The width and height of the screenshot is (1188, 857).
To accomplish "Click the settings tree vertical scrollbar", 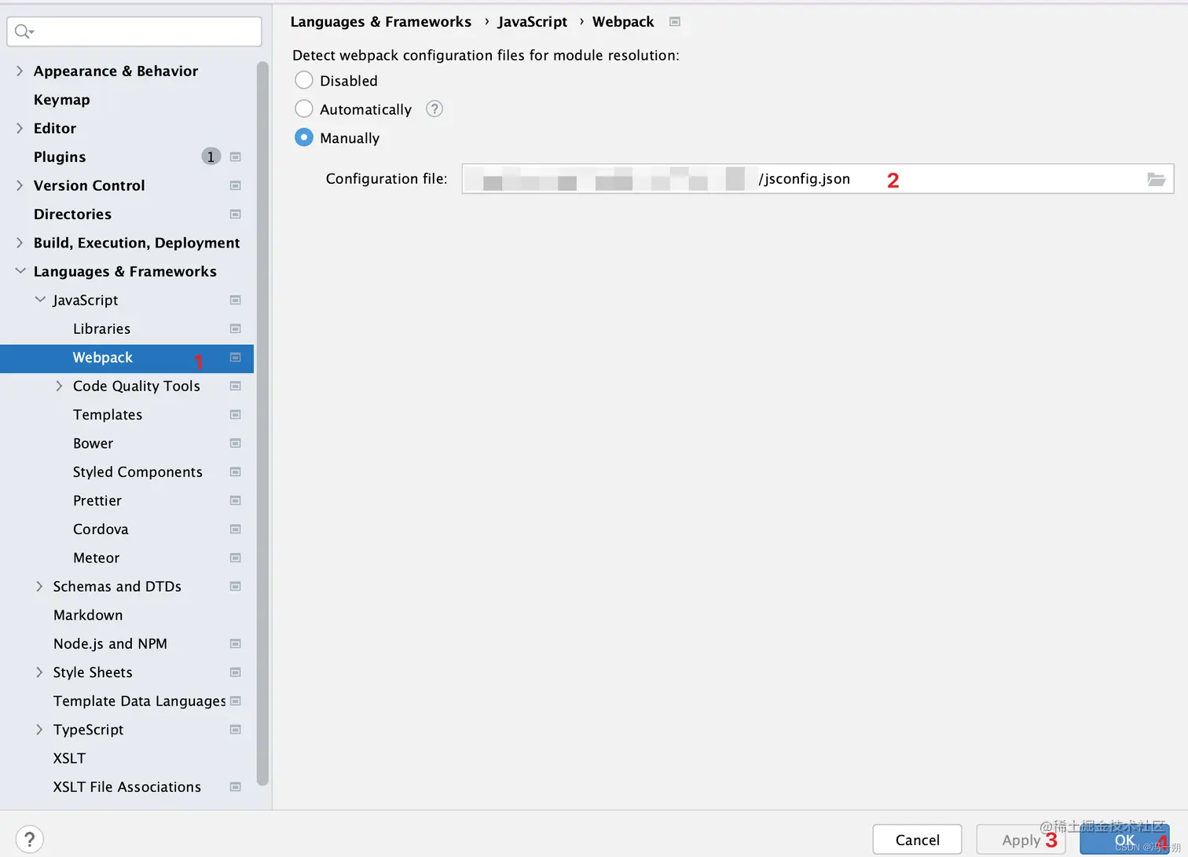I will coord(262,424).
